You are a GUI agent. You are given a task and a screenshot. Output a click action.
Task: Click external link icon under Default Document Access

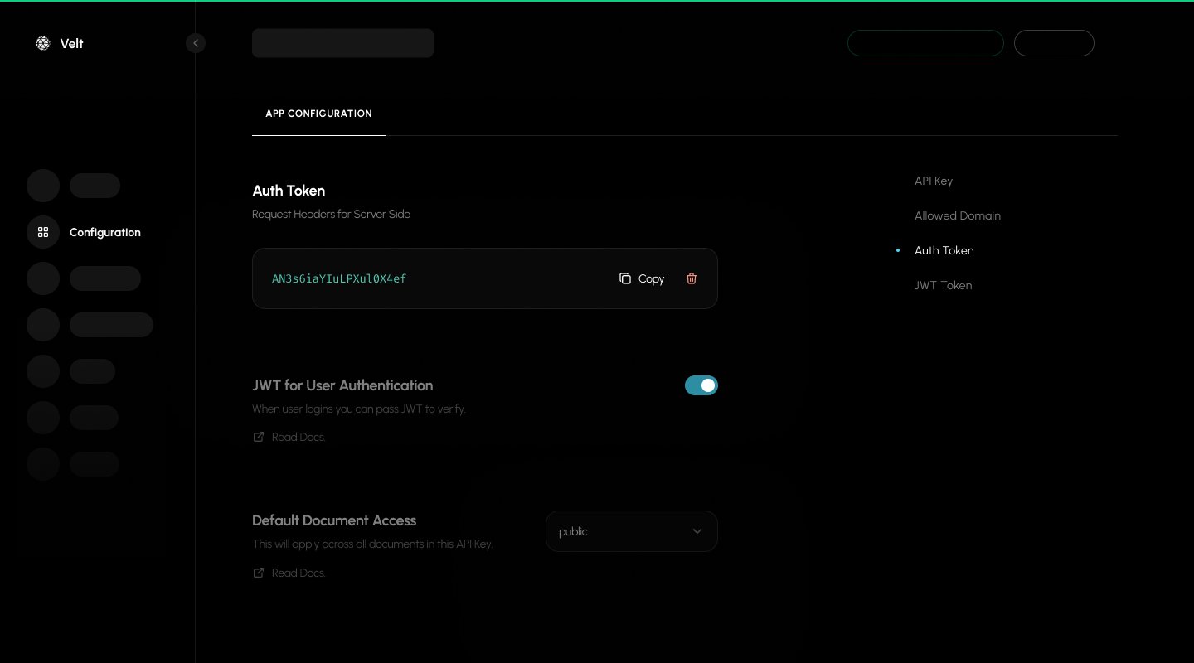pyautogui.click(x=259, y=573)
